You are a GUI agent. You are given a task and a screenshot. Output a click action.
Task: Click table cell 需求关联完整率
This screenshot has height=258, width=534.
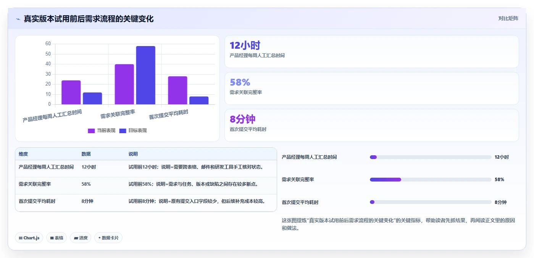point(35,184)
